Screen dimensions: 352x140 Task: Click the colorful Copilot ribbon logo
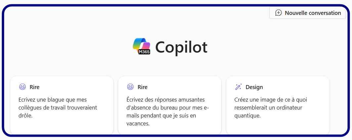coord(141,46)
